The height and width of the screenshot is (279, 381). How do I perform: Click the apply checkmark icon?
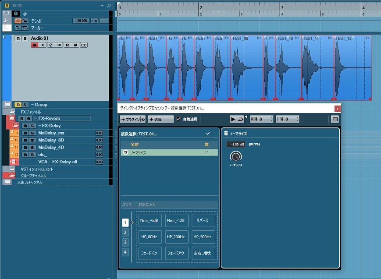[x=208, y=134]
